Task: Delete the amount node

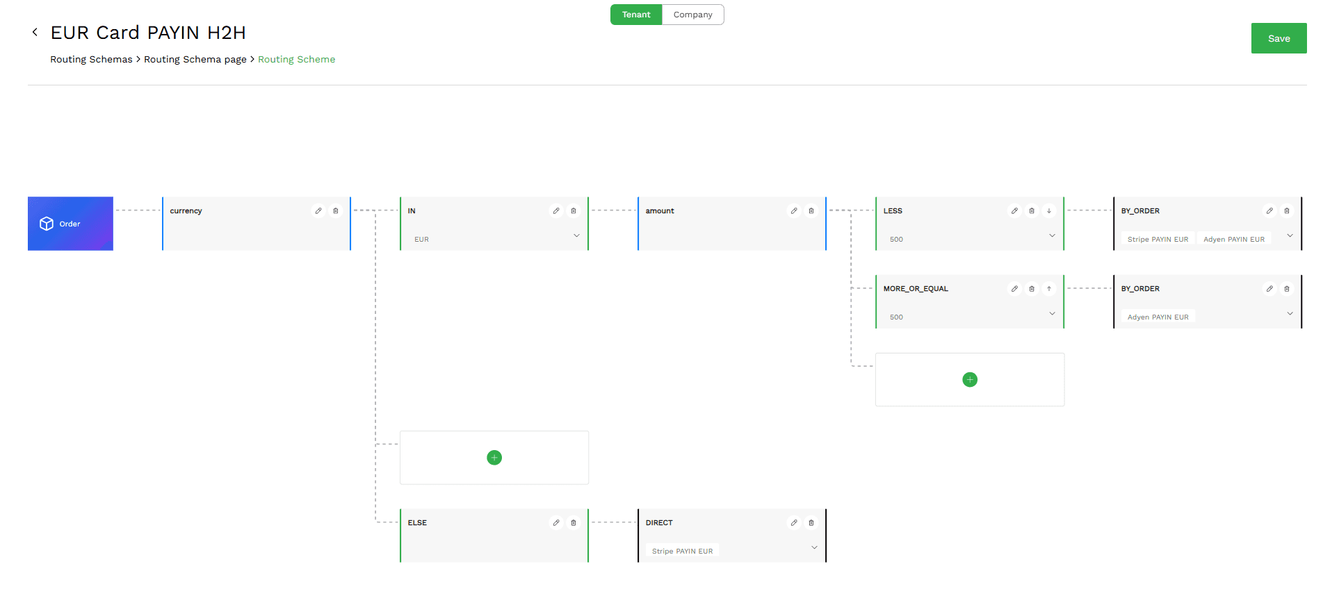Action: pos(811,210)
